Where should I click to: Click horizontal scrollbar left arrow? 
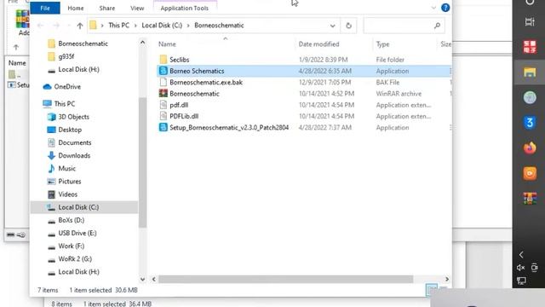[154, 279]
